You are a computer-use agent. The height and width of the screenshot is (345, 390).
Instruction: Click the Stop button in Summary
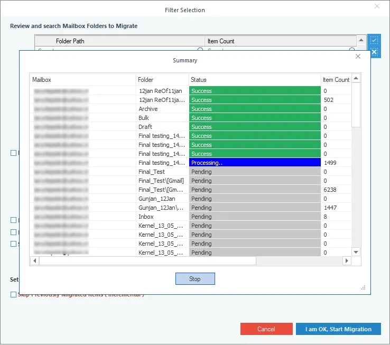[195, 278]
